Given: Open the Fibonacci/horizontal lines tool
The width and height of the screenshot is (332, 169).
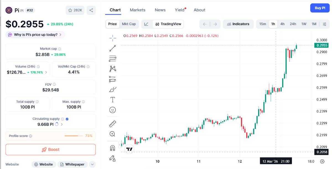Looking at the screenshot, I should tap(113, 59).
